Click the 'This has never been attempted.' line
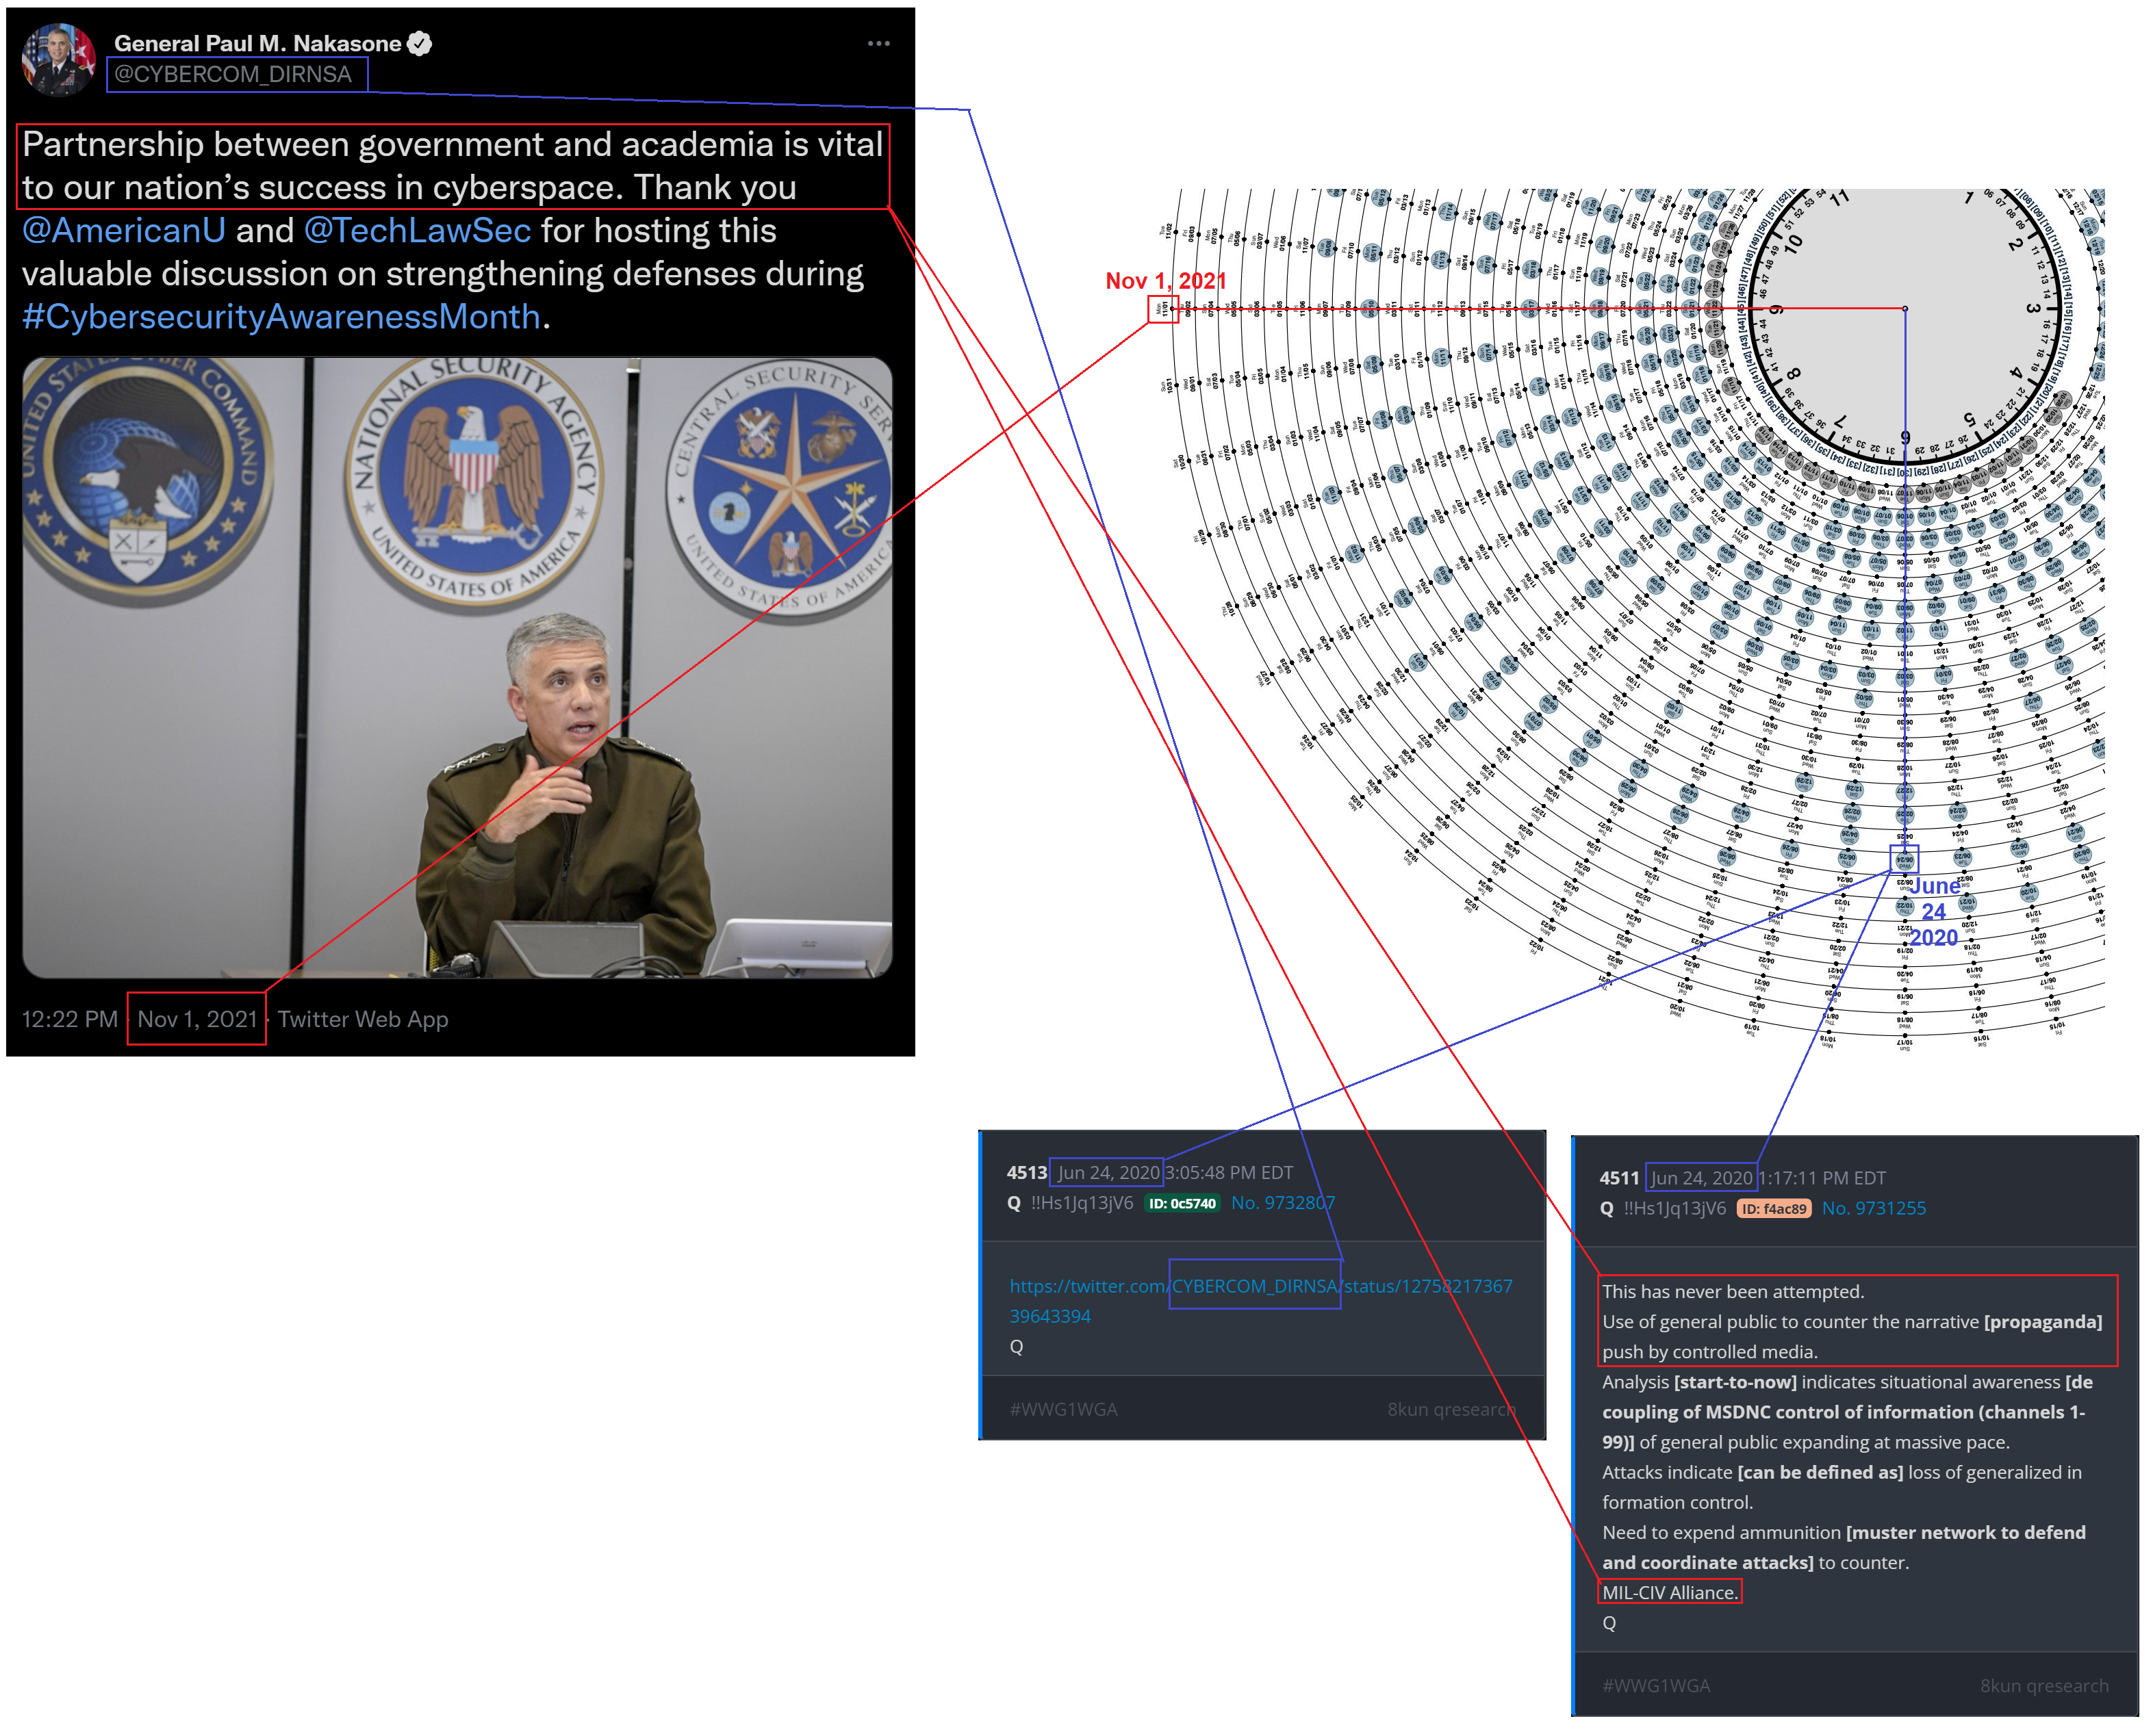 tap(1733, 1292)
